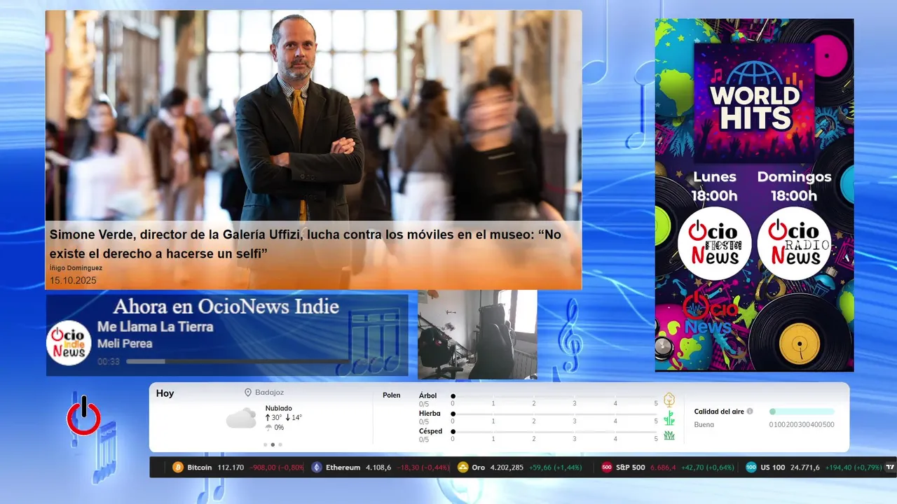Click the Árbol pollen level scale

(555, 400)
